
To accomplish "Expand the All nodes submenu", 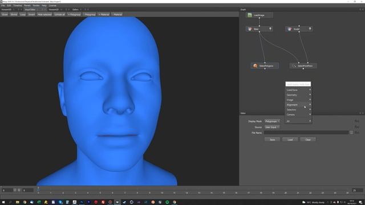I will [x=298, y=121].
